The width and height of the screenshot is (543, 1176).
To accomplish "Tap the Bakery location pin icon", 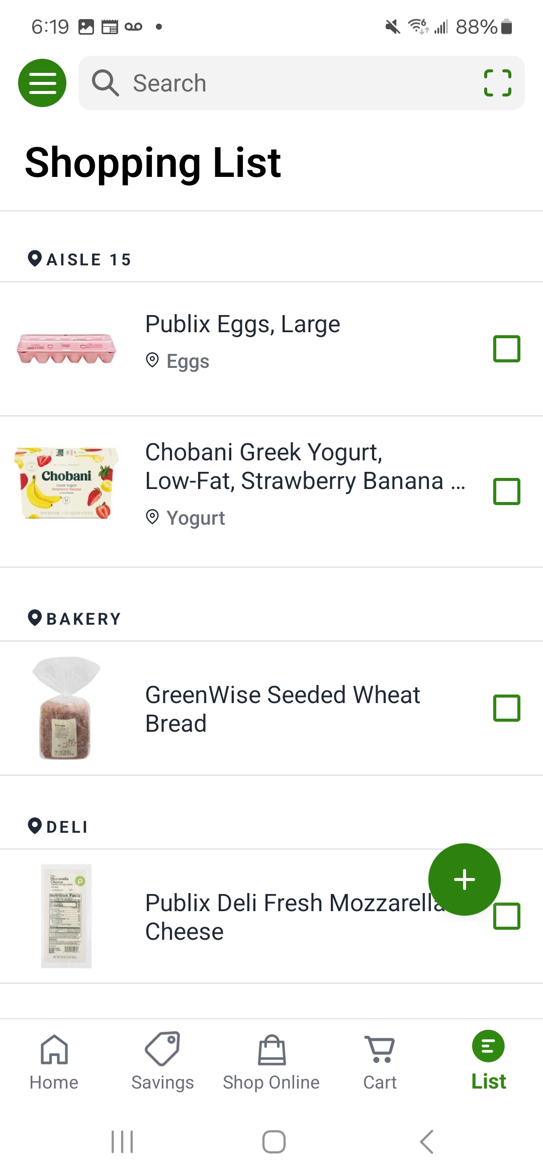I will [35, 618].
